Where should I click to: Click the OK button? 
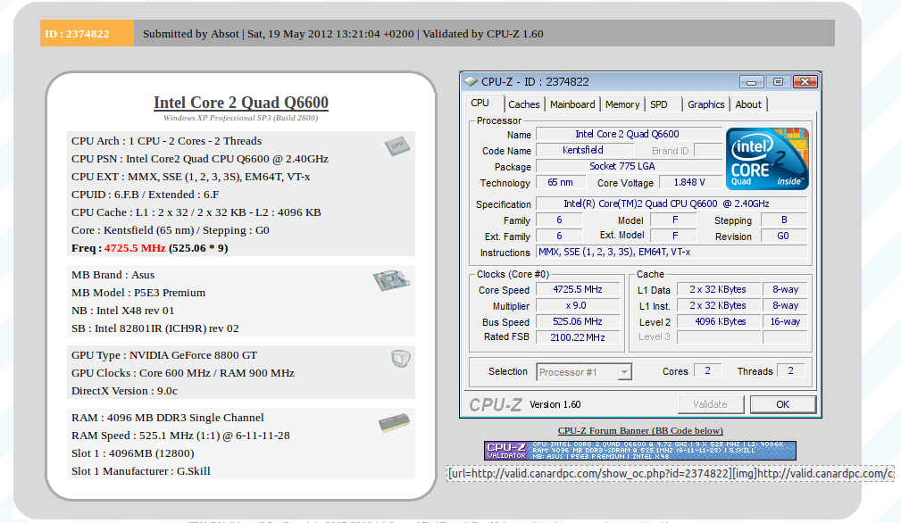pos(782,404)
